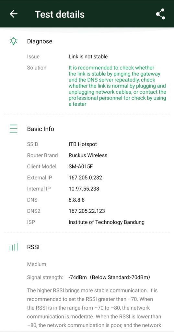The image size is (174, 332).
Task: Open the RSSI section heading
Action: pos(33,247)
